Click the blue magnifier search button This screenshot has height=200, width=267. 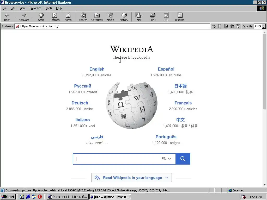(x=183, y=159)
